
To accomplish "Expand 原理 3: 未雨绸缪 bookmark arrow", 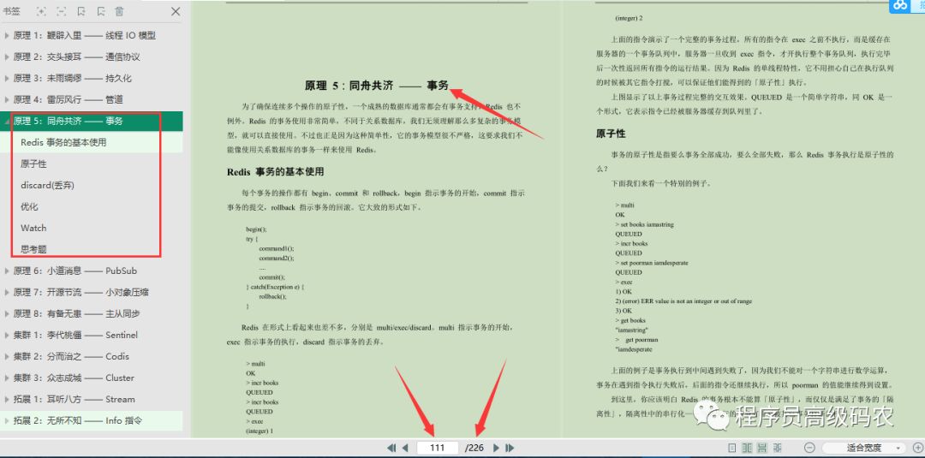I will tap(7, 79).
